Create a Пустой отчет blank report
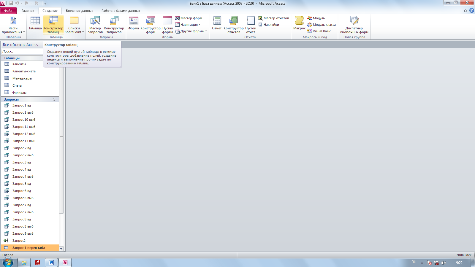Image resolution: width=475 pixels, height=267 pixels. point(251,25)
